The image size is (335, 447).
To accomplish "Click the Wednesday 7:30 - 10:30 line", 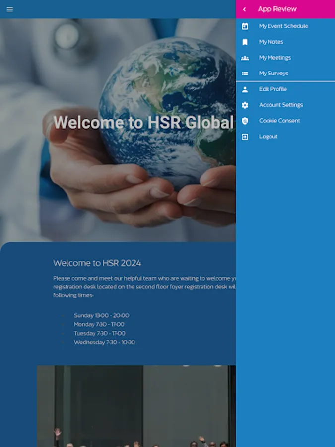I will (x=105, y=342).
